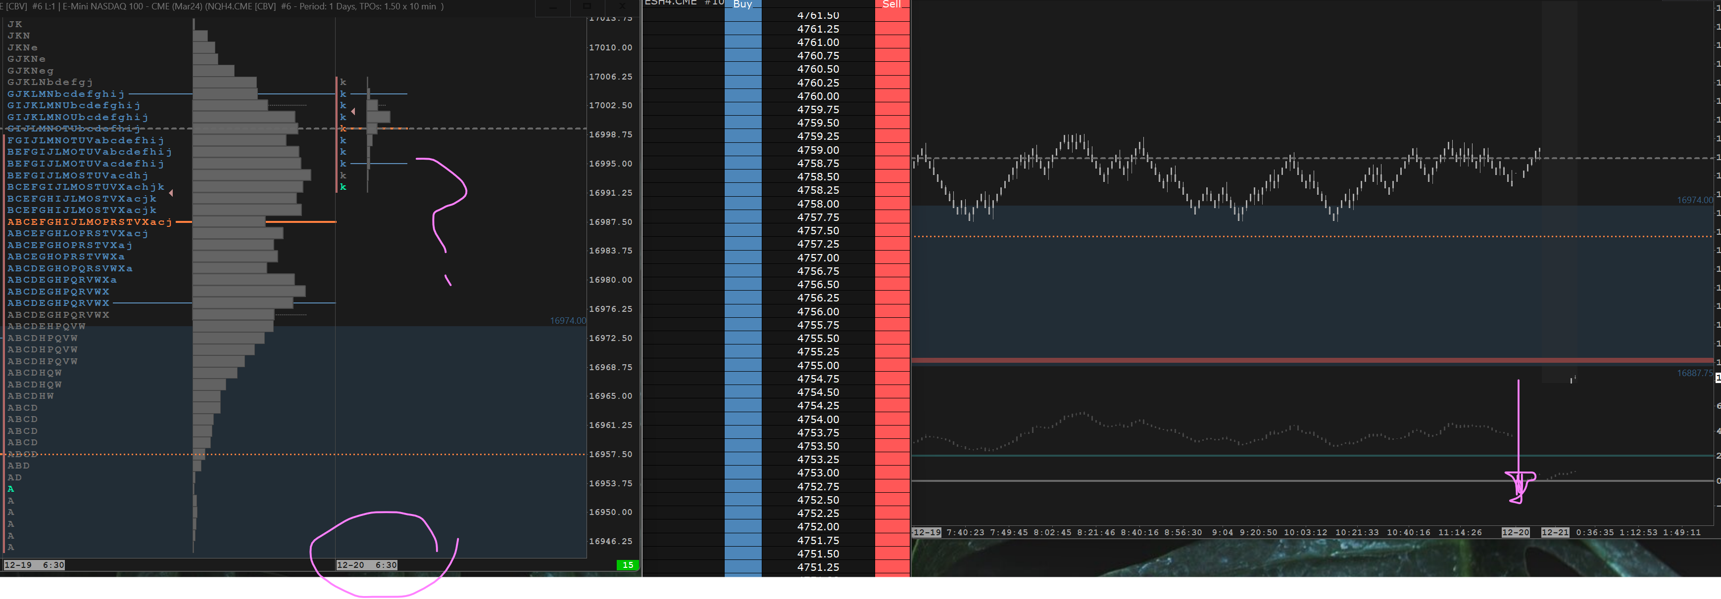Click the 12-21 date label on right chart

pos(1555,532)
